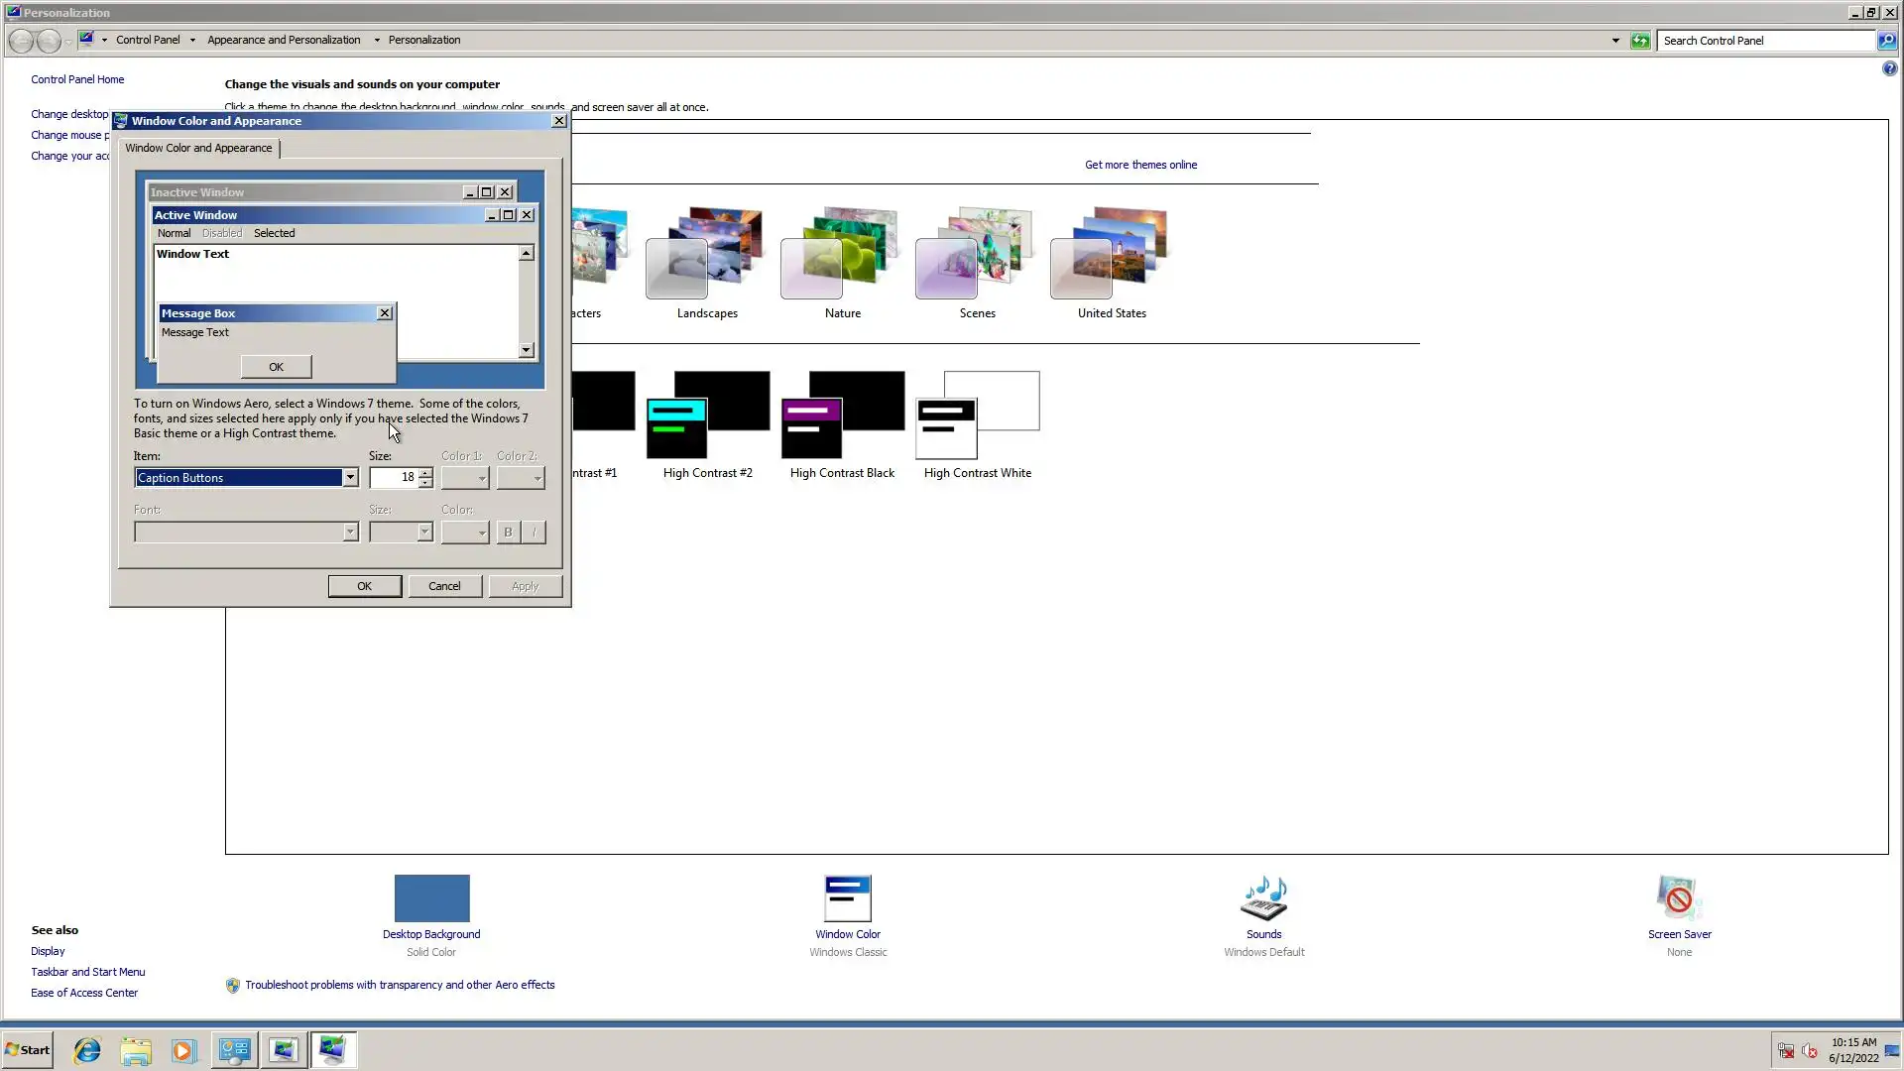Click the help question mark icon

[x=1889, y=68]
